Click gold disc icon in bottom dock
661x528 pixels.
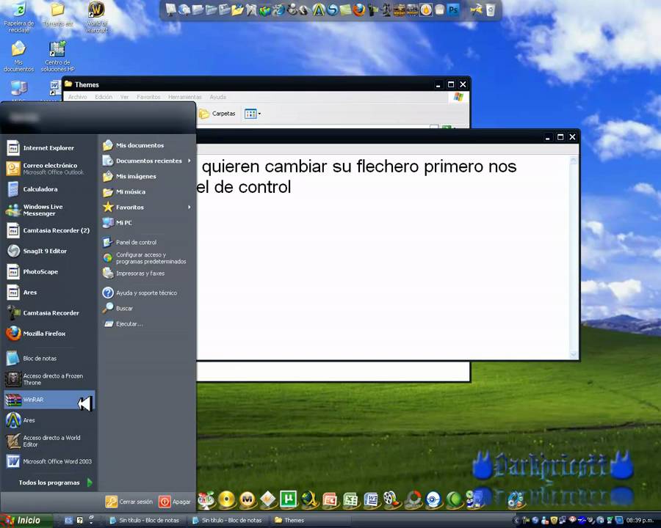pos(227,500)
